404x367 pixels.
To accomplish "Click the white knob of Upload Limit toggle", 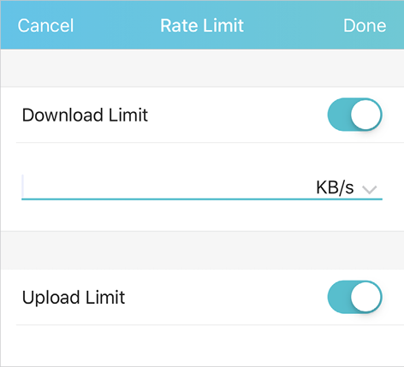I will coord(366,297).
